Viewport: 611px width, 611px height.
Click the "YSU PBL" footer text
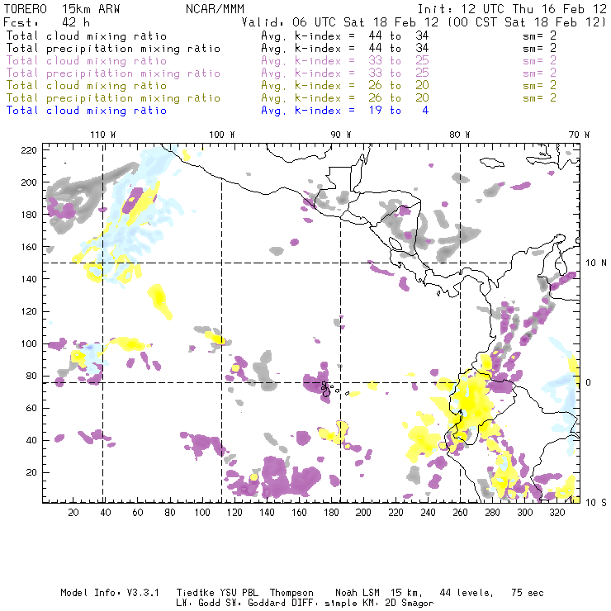[239, 593]
